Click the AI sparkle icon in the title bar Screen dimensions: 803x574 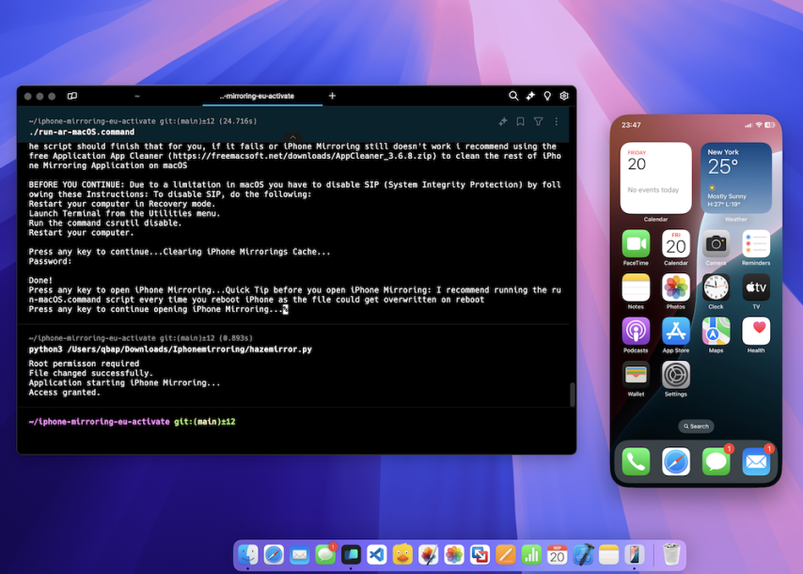click(530, 96)
